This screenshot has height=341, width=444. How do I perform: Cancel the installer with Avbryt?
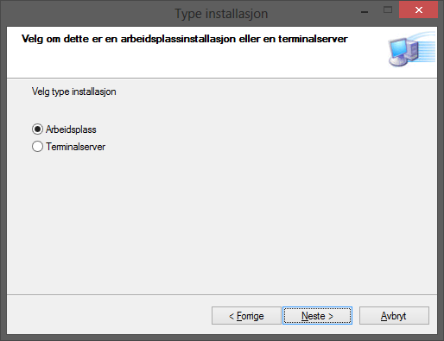[x=394, y=316]
